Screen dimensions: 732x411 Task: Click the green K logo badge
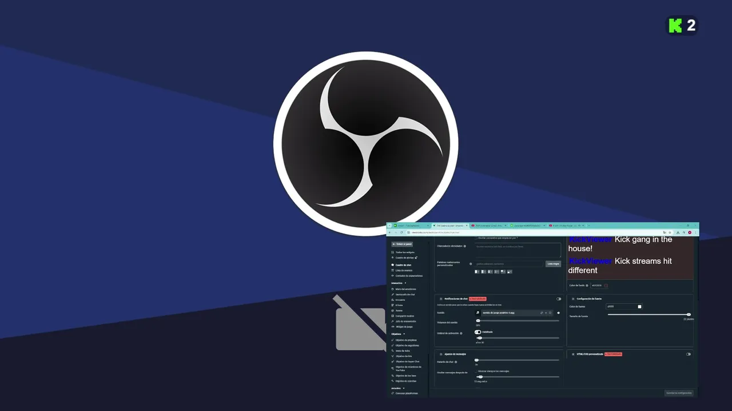coord(676,25)
